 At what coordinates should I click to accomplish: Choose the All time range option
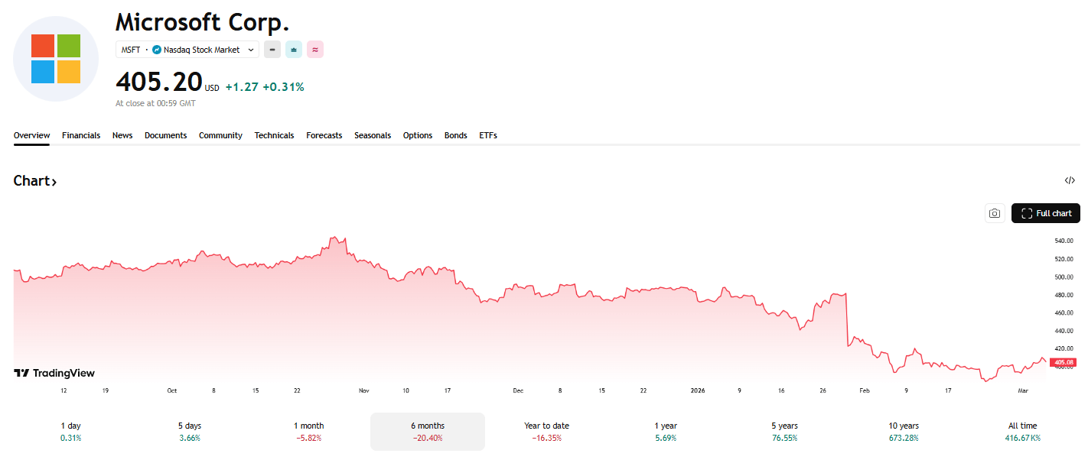coord(1022,432)
